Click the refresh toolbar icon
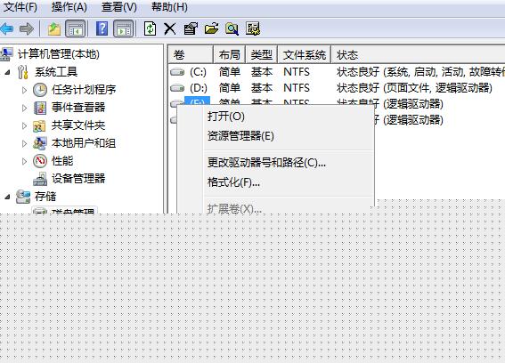Viewport: 505px width, 363px height. coord(151,28)
